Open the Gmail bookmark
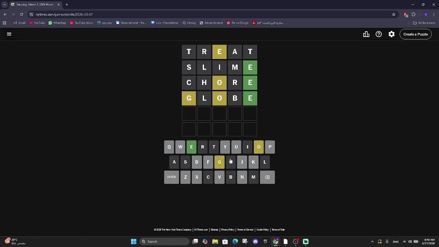Image resolution: width=439 pixels, height=247 pixels. (20, 23)
